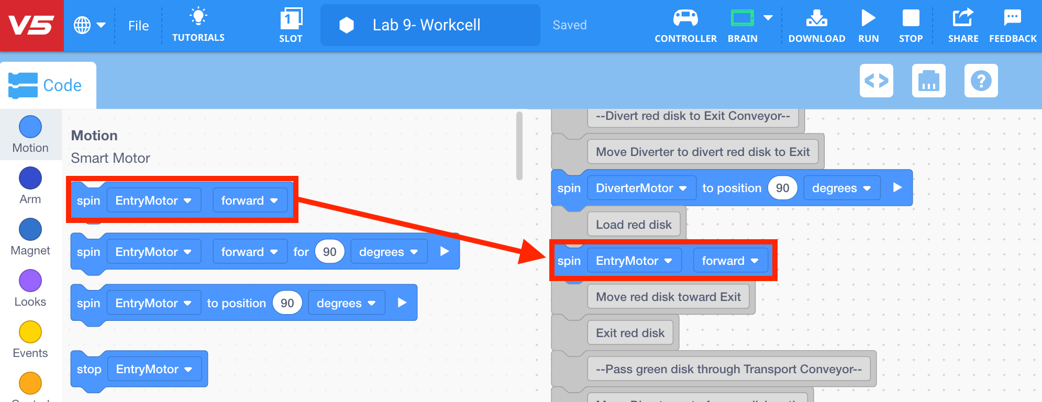
Task: Select the Motion block category
Action: (30, 135)
